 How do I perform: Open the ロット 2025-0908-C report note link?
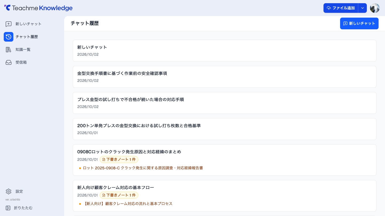[143, 168]
